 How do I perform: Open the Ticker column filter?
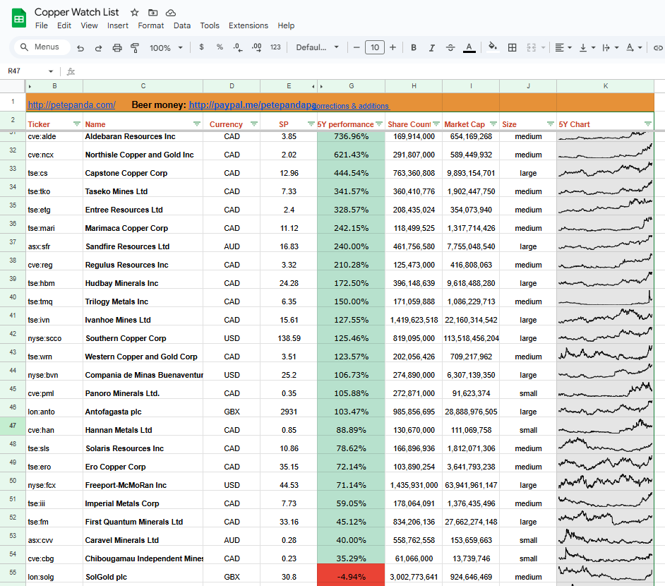[77, 124]
